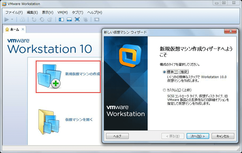The image size is (242, 153).
Task: Close the ホーム tab with its X
Action: [23, 29]
